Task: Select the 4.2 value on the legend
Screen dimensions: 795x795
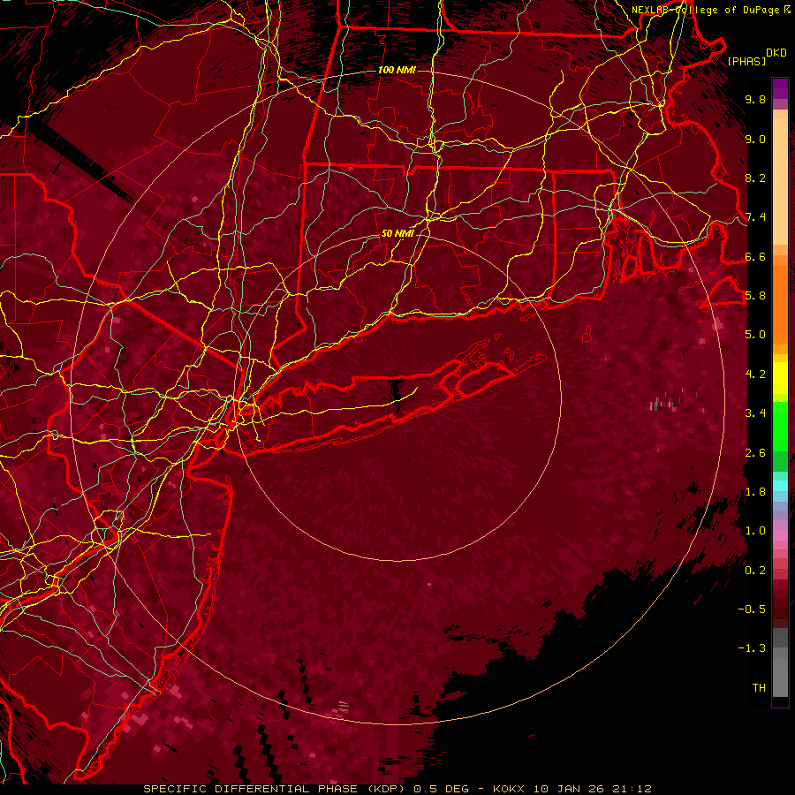Action: pos(755,375)
